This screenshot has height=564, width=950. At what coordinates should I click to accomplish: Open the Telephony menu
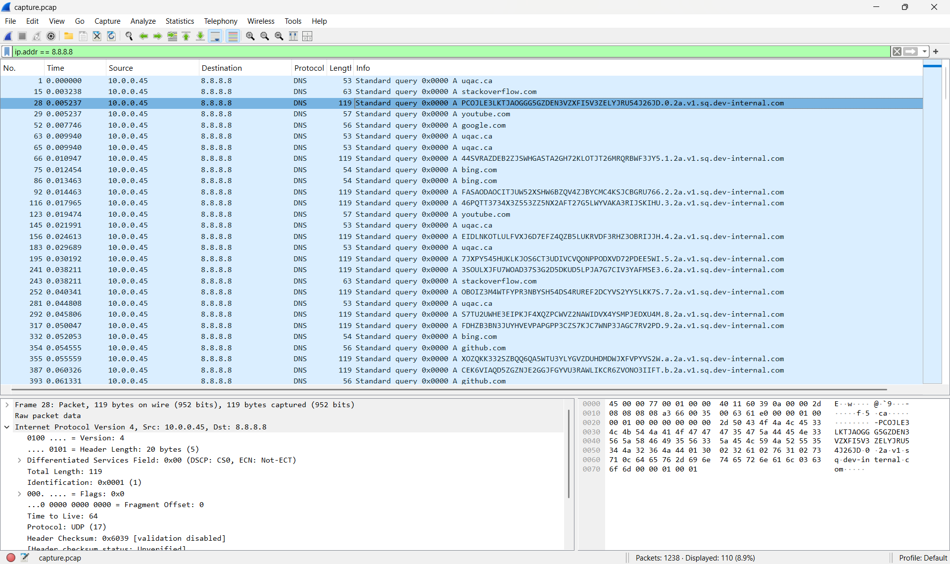tap(221, 21)
